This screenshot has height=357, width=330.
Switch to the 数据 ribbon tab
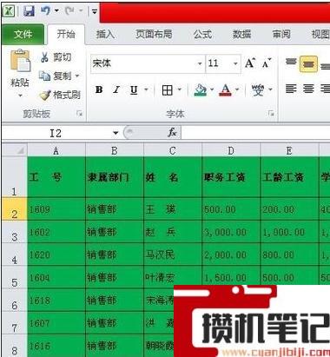point(241,35)
